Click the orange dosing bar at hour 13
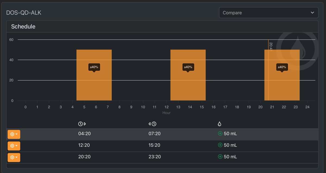Viewport: 326px width, 173px height. coord(188,75)
